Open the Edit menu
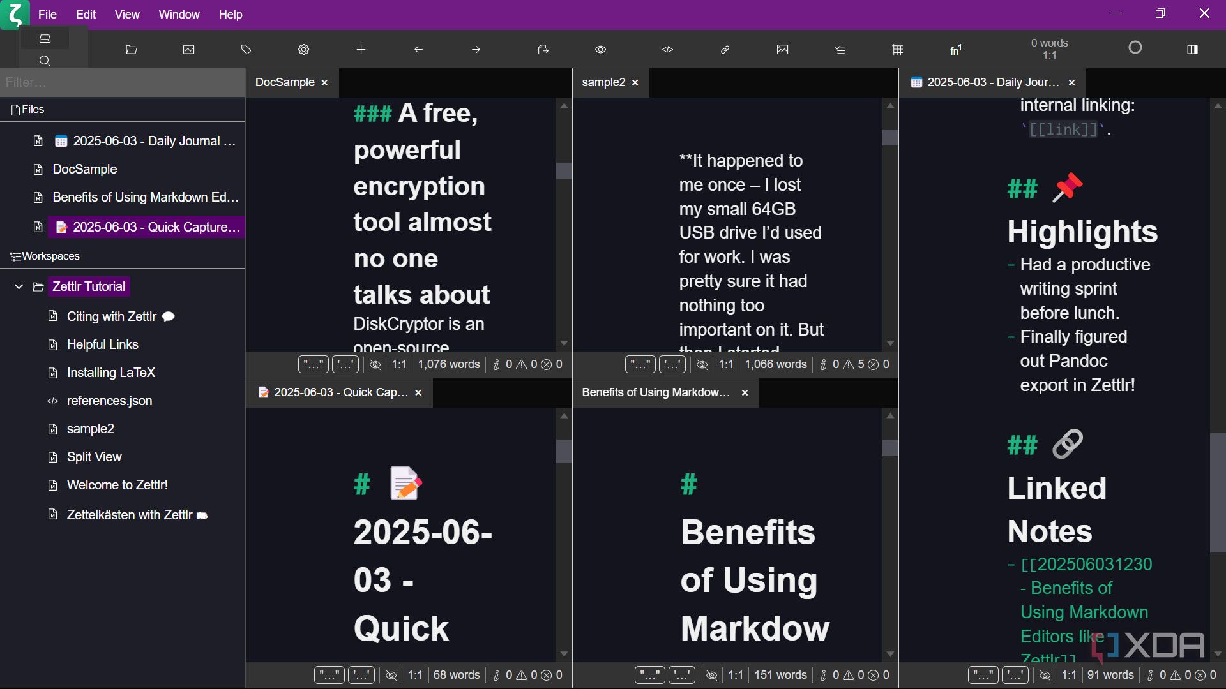 click(x=86, y=14)
